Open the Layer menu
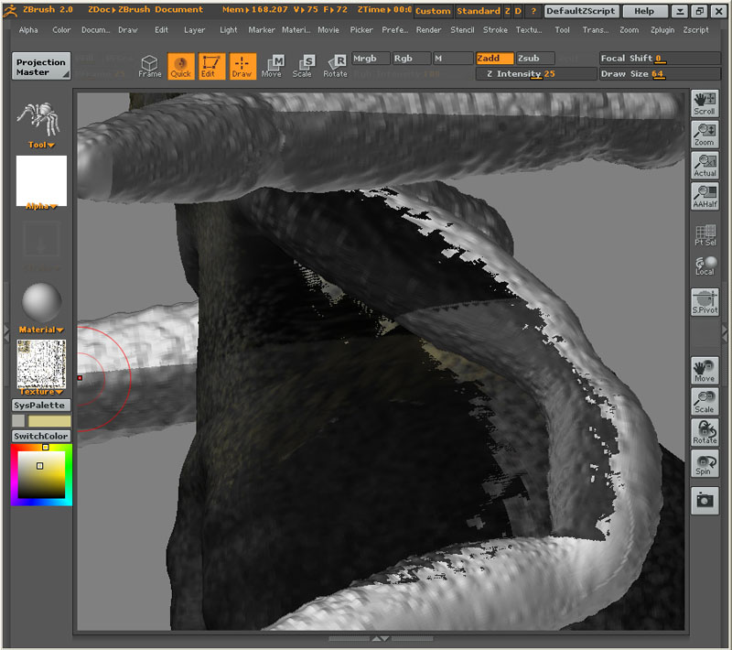 click(194, 30)
